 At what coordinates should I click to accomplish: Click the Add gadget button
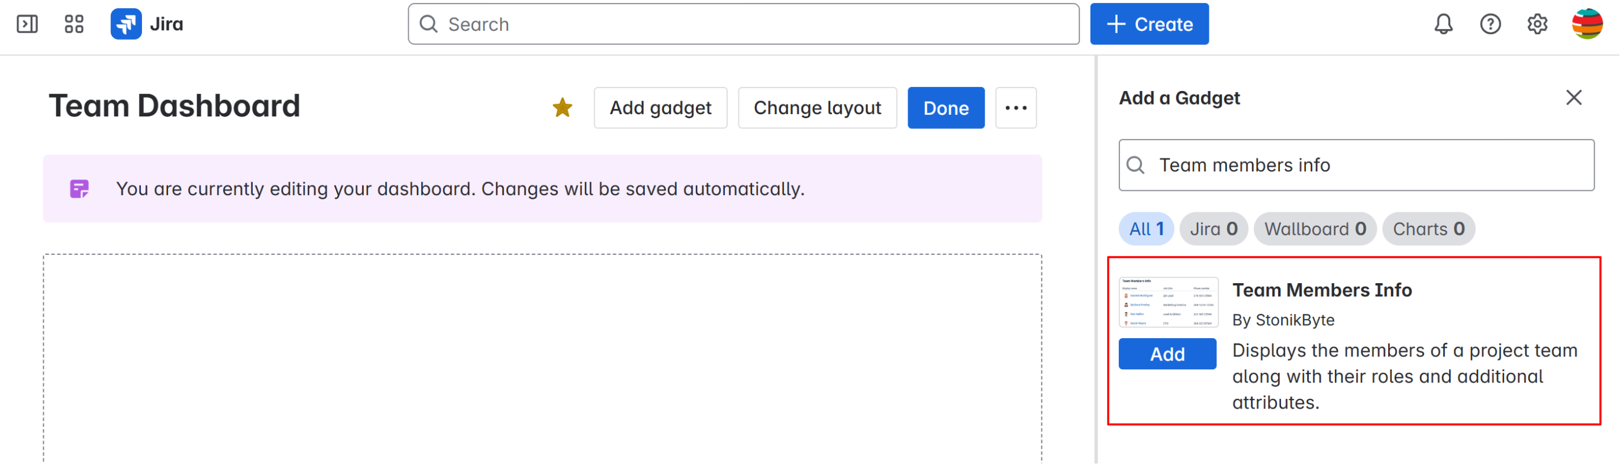[x=660, y=108]
